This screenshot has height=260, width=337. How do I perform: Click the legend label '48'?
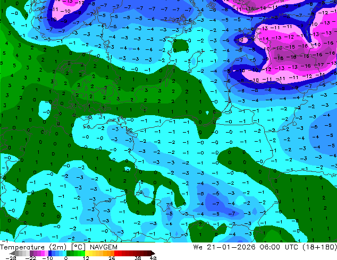(153, 258)
